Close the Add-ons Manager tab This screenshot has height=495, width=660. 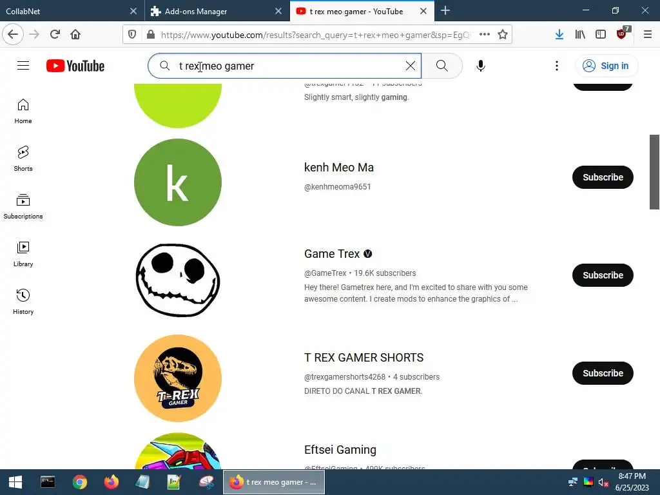point(278,12)
